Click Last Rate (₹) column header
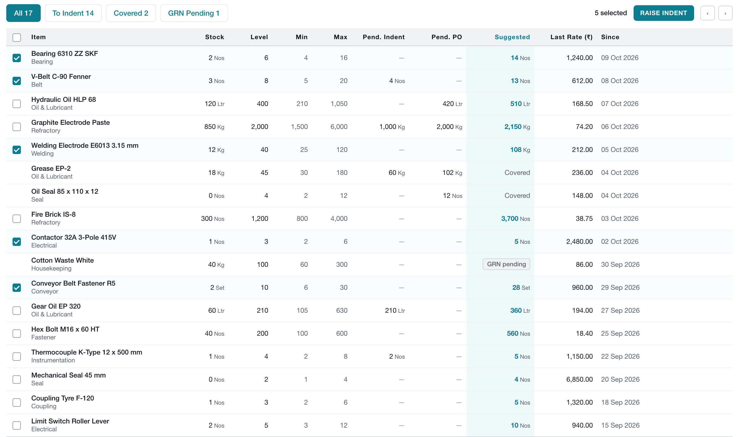This screenshot has height=437, width=739. [x=571, y=37]
